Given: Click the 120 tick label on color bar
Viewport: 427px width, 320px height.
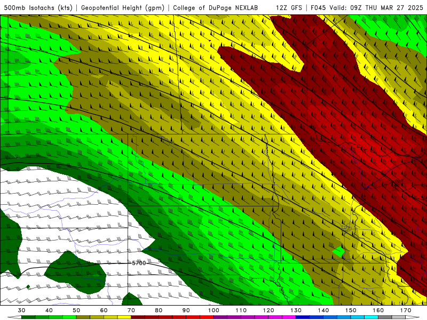Looking at the screenshot, I should [x=268, y=310].
